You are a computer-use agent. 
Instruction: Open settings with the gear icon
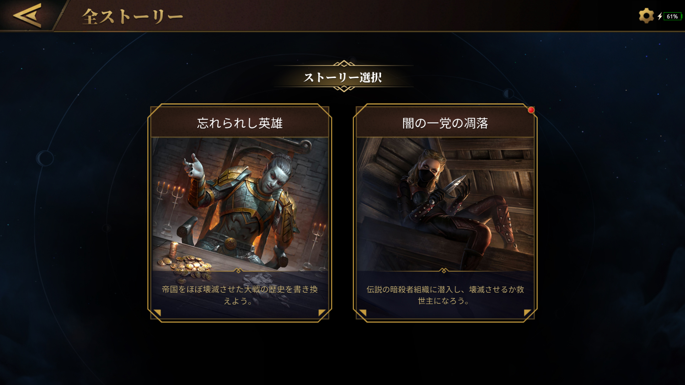(x=646, y=16)
